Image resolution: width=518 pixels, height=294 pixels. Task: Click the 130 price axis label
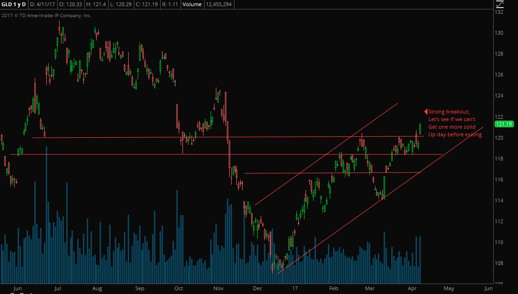pos(499,33)
